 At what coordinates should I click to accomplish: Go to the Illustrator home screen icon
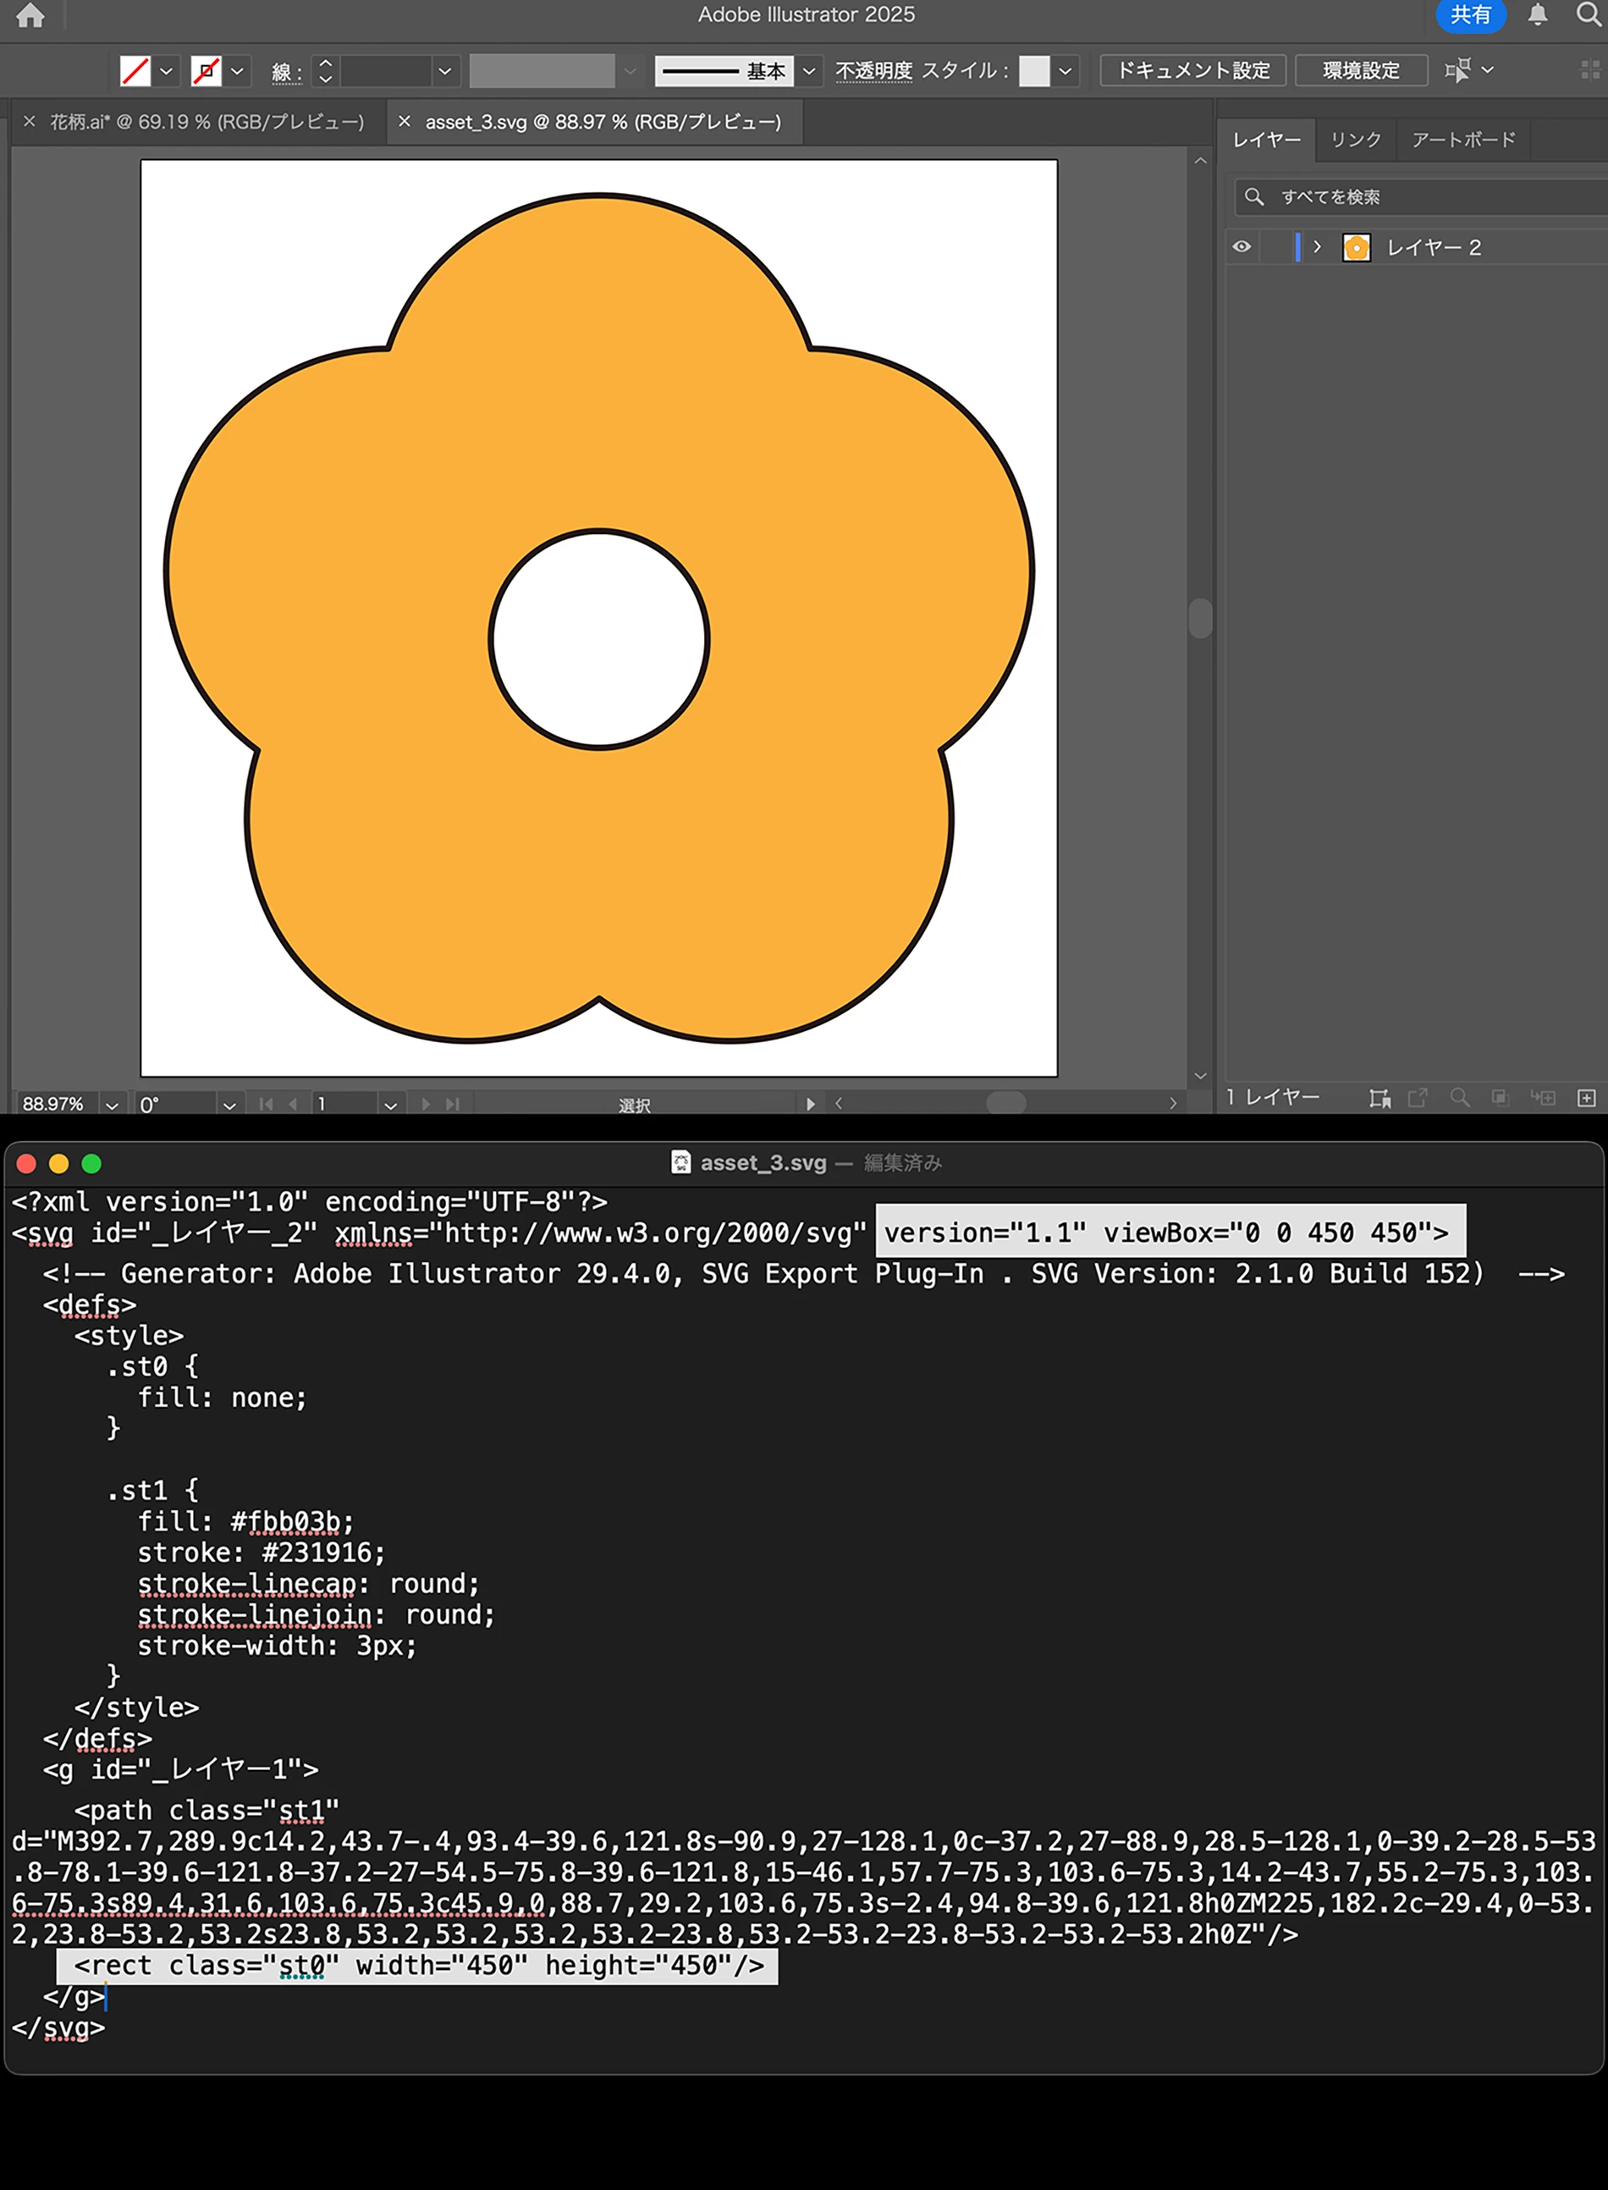(30, 14)
